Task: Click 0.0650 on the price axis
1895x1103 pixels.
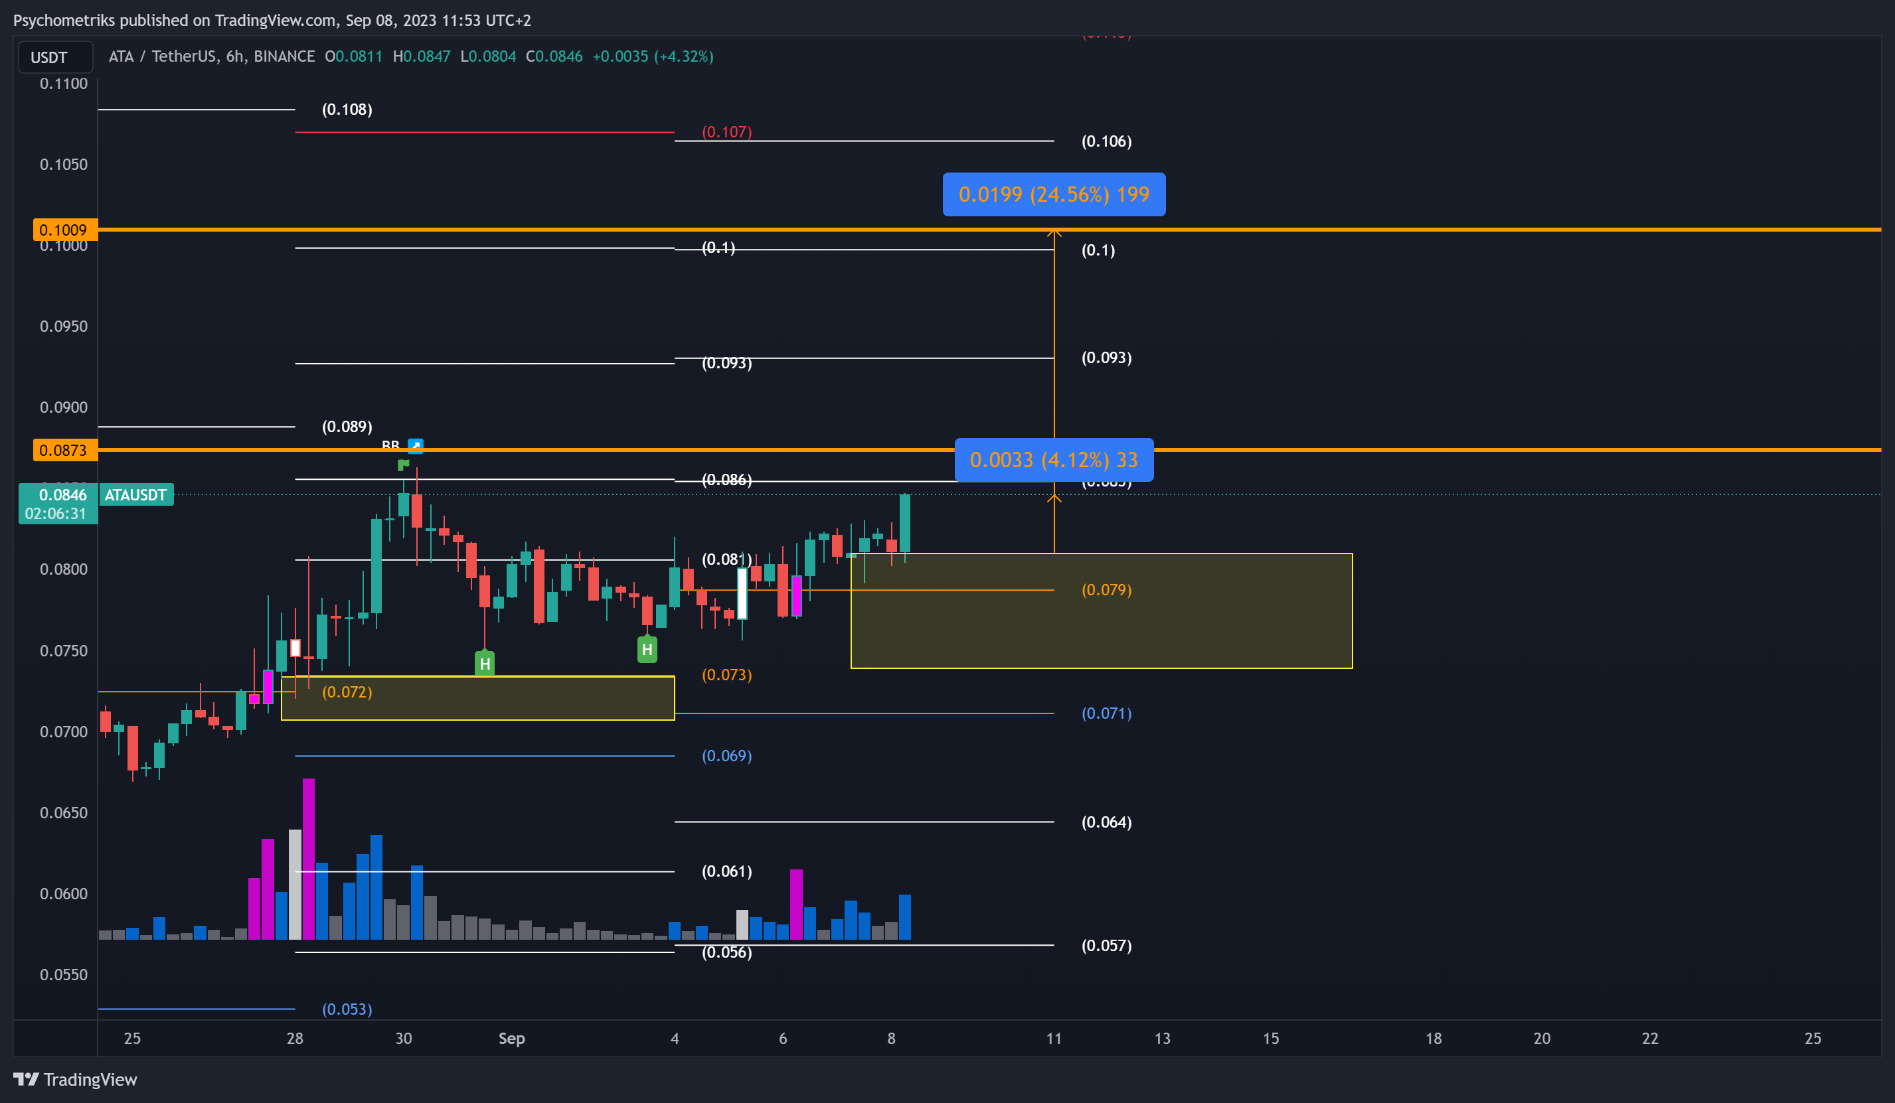Action: (x=64, y=813)
